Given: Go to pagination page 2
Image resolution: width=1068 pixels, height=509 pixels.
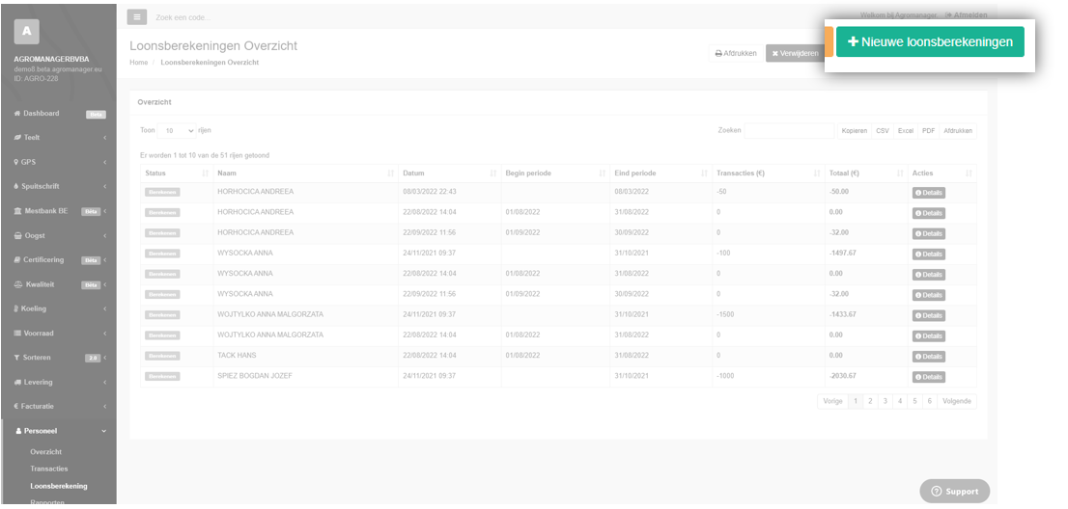Looking at the screenshot, I should (870, 401).
